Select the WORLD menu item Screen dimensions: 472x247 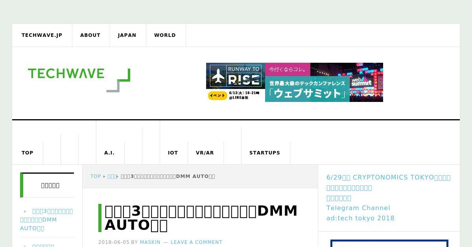pyautogui.click(x=165, y=35)
